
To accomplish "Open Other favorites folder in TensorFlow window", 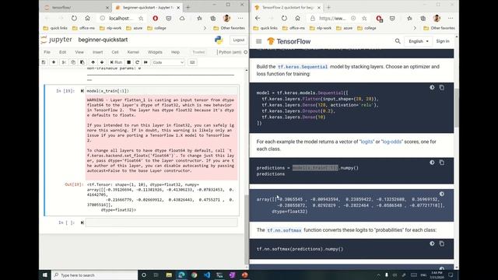I will click(x=439, y=28).
